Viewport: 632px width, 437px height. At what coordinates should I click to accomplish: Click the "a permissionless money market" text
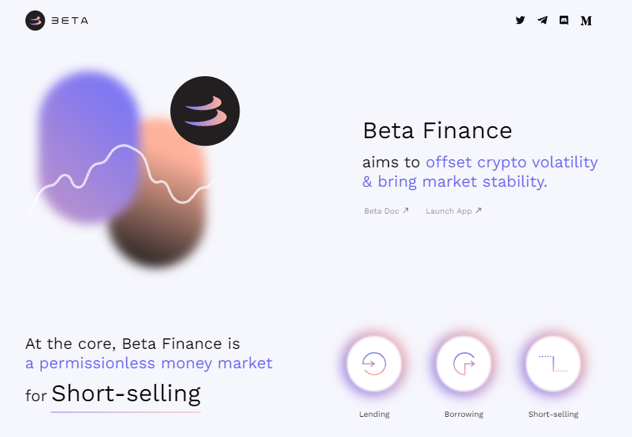pos(148,364)
